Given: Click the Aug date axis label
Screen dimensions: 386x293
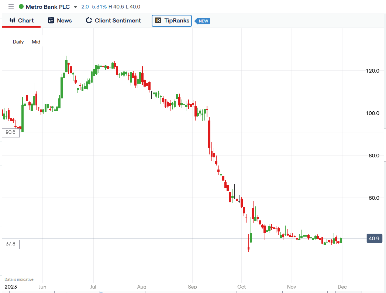Looking at the screenshot, I should [x=142, y=287].
